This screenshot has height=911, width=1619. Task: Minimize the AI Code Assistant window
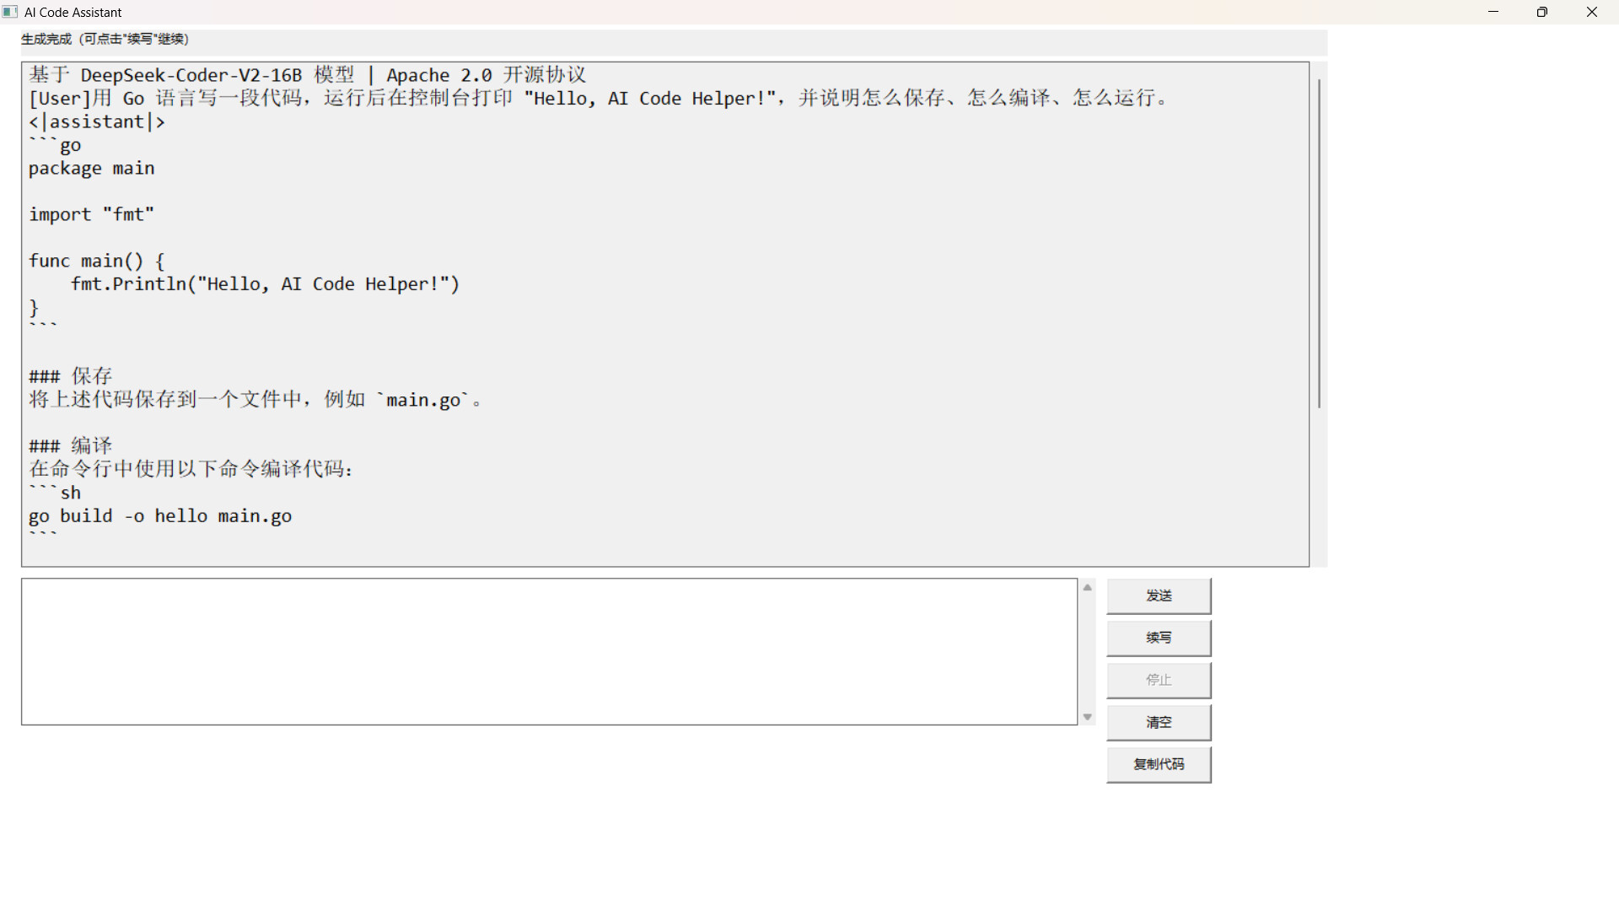1494,12
